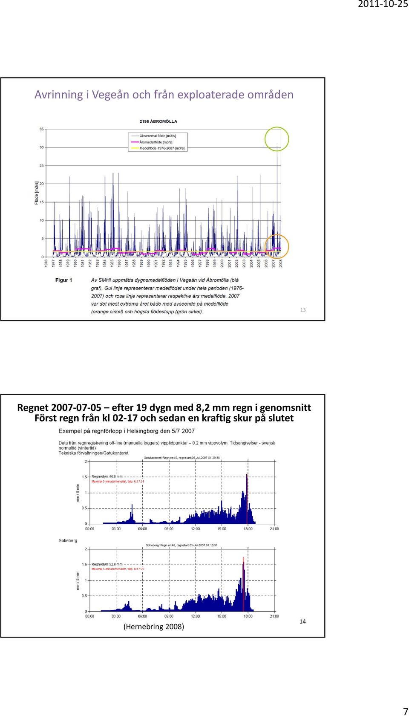The width and height of the screenshot is (409, 716).
Task: Click 'Exempel på regnförlopp i Helsingborg den 5/7 2007'
Action: [127, 431]
